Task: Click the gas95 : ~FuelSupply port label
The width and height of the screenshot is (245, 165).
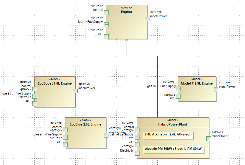Action: coord(17,93)
